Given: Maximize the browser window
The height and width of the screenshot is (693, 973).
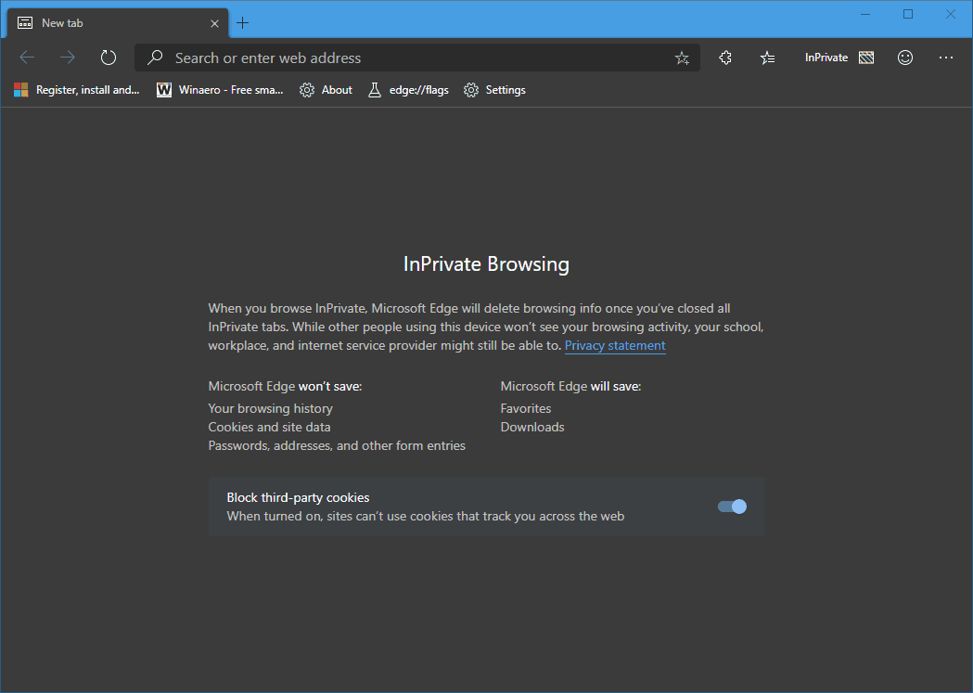Looking at the screenshot, I should [x=908, y=14].
